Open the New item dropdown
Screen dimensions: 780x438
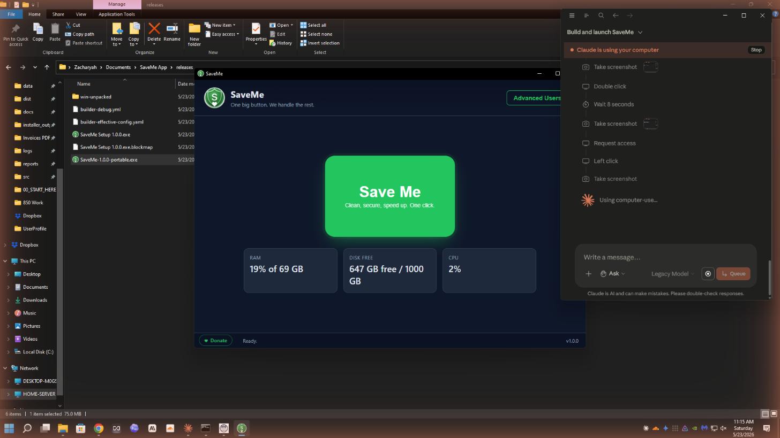220,25
